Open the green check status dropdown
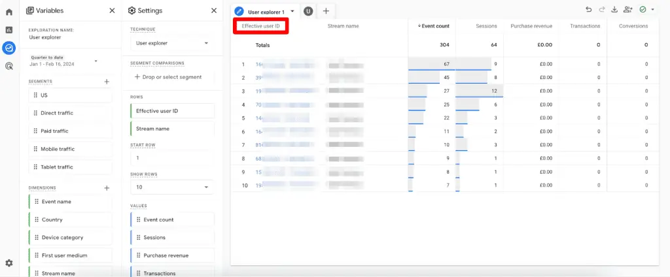Image resolution: width=670 pixels, height=277 pixels. pyautogui.click(x=647, y=9)
